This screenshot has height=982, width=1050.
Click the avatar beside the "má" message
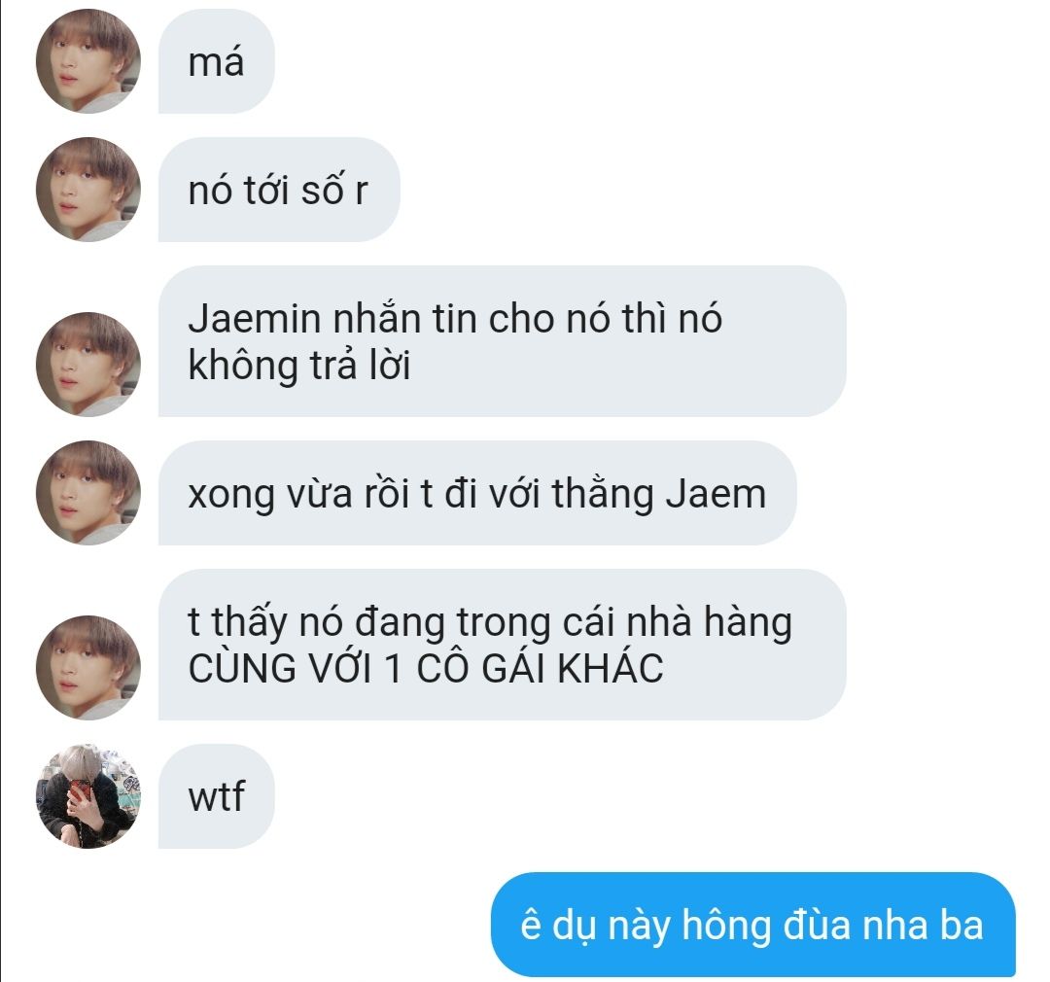[88, 61]
